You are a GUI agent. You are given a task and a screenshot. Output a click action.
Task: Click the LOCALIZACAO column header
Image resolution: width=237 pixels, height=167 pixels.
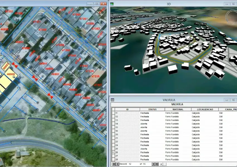(205, 109)
